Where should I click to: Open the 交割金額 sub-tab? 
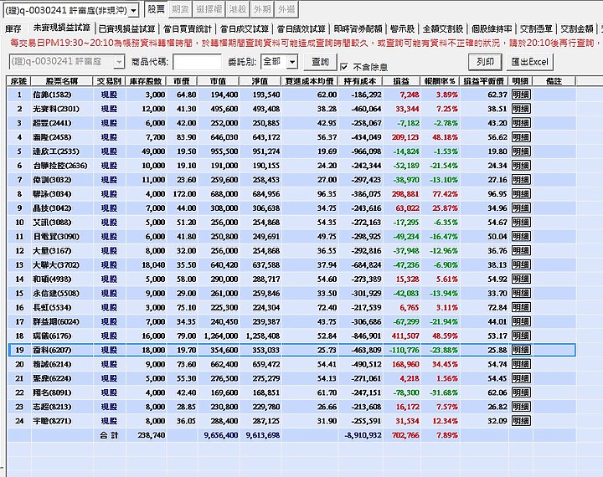pyautogui.click(x=577, y=28)
